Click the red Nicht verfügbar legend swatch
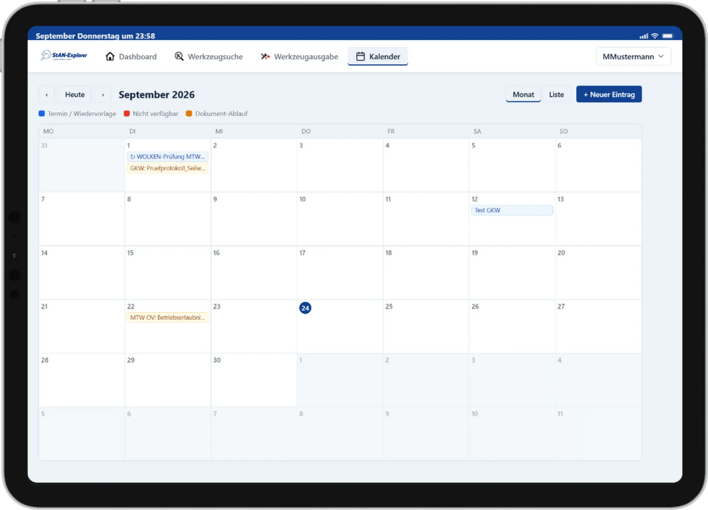The height and width of the screenshot is (510, 708). click(x=127, y=113)
